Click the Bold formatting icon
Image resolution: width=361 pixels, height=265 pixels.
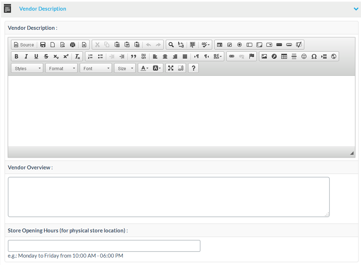click(16, 57)
